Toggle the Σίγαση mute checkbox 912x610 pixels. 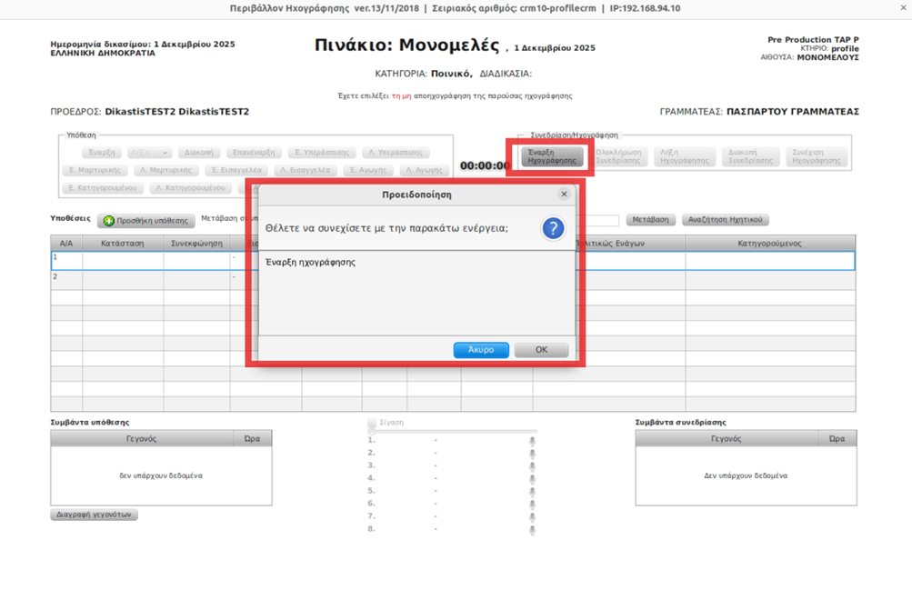[372, 424]
